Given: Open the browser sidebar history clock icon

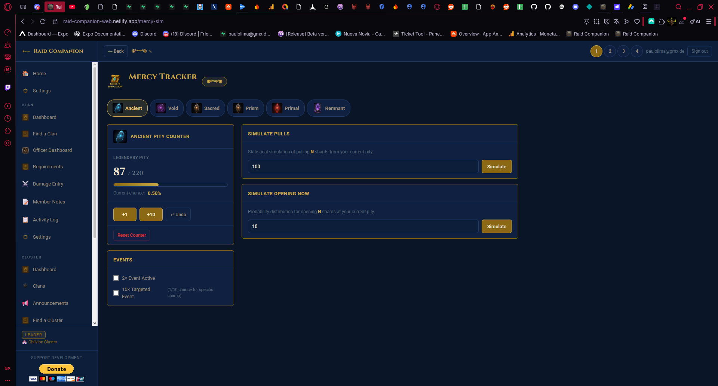Looking at the screenshot, I should (7, 119).
